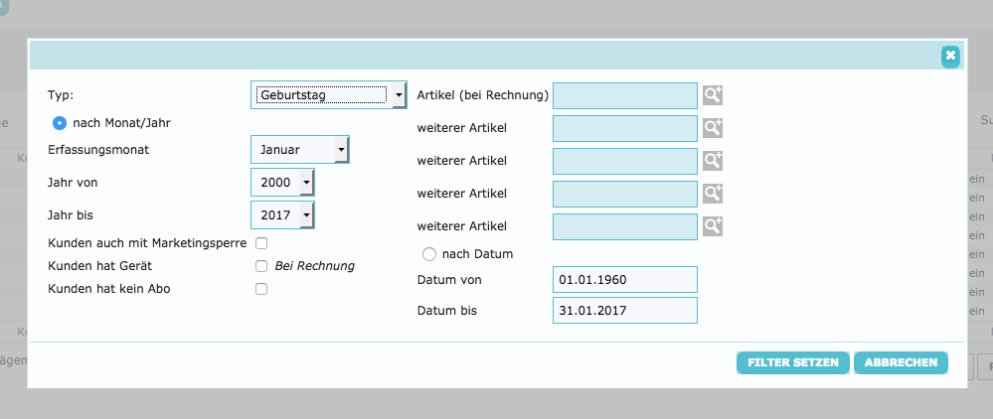
Task: Select the nach Datum radio button
Action: point(429,254)
